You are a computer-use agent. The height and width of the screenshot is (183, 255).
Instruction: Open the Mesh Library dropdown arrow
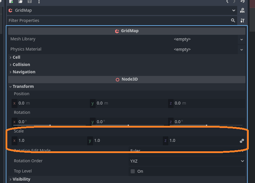[x=241, y=39]
